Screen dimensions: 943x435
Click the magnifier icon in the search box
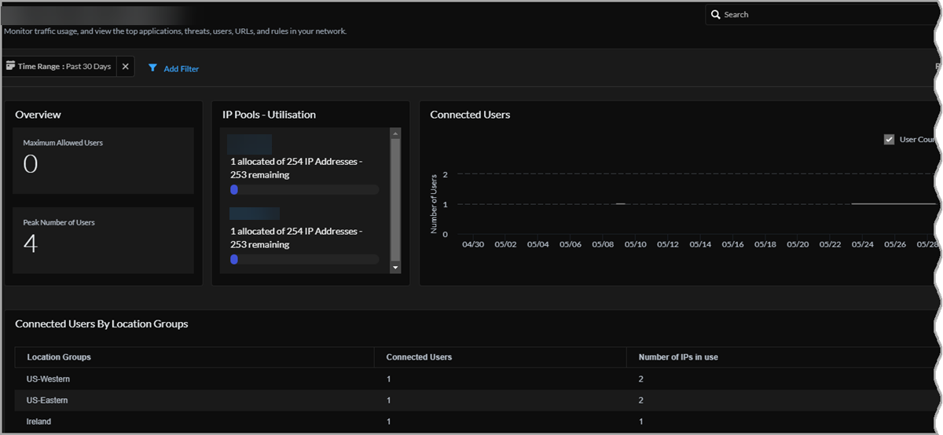pos(716,15)
